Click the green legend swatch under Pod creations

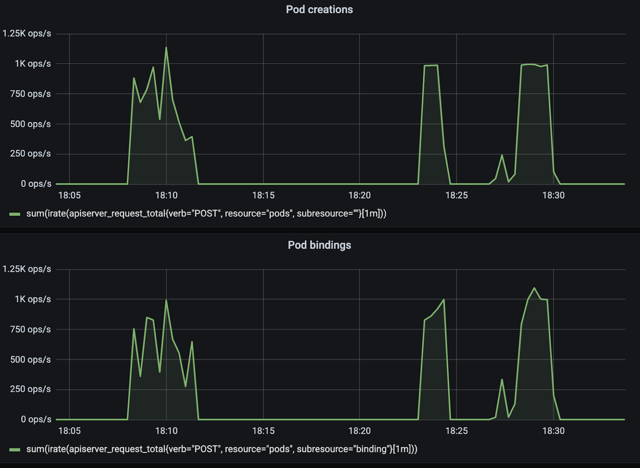[x=15, y=214]
